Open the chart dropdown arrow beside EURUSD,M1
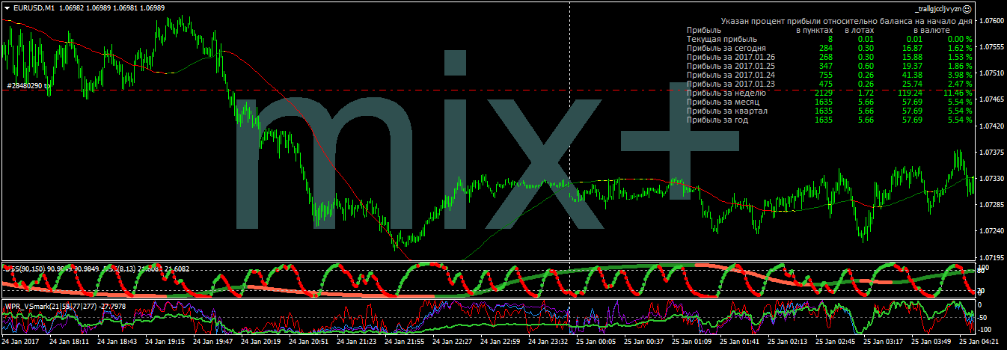Screen dimensions: 1007x350 point(7,8)
